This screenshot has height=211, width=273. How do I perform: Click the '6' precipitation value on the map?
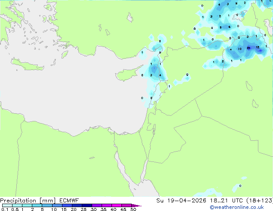click(x=230, y=27)
